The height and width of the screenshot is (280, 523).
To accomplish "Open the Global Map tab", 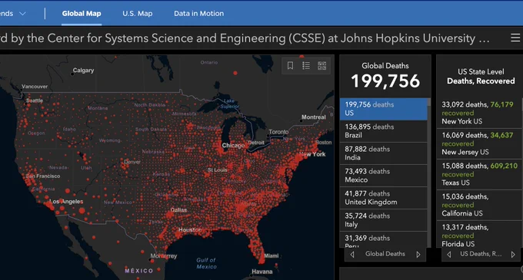I will [x=82, y=14].
